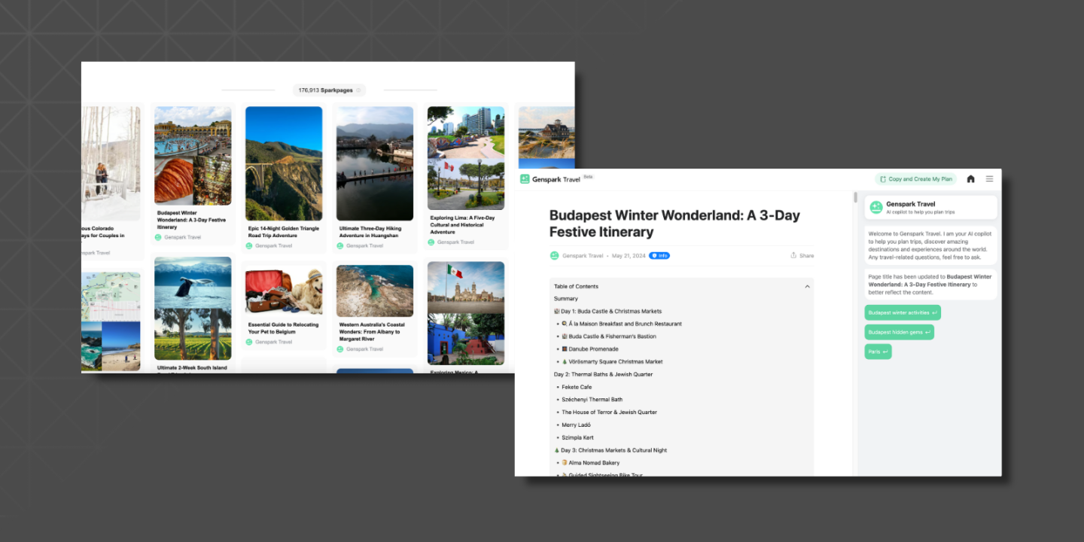Screen dimensions: 1084x542
Task: Open the Huangshan lake reflection thumbnail
Action: pos(375,163)
